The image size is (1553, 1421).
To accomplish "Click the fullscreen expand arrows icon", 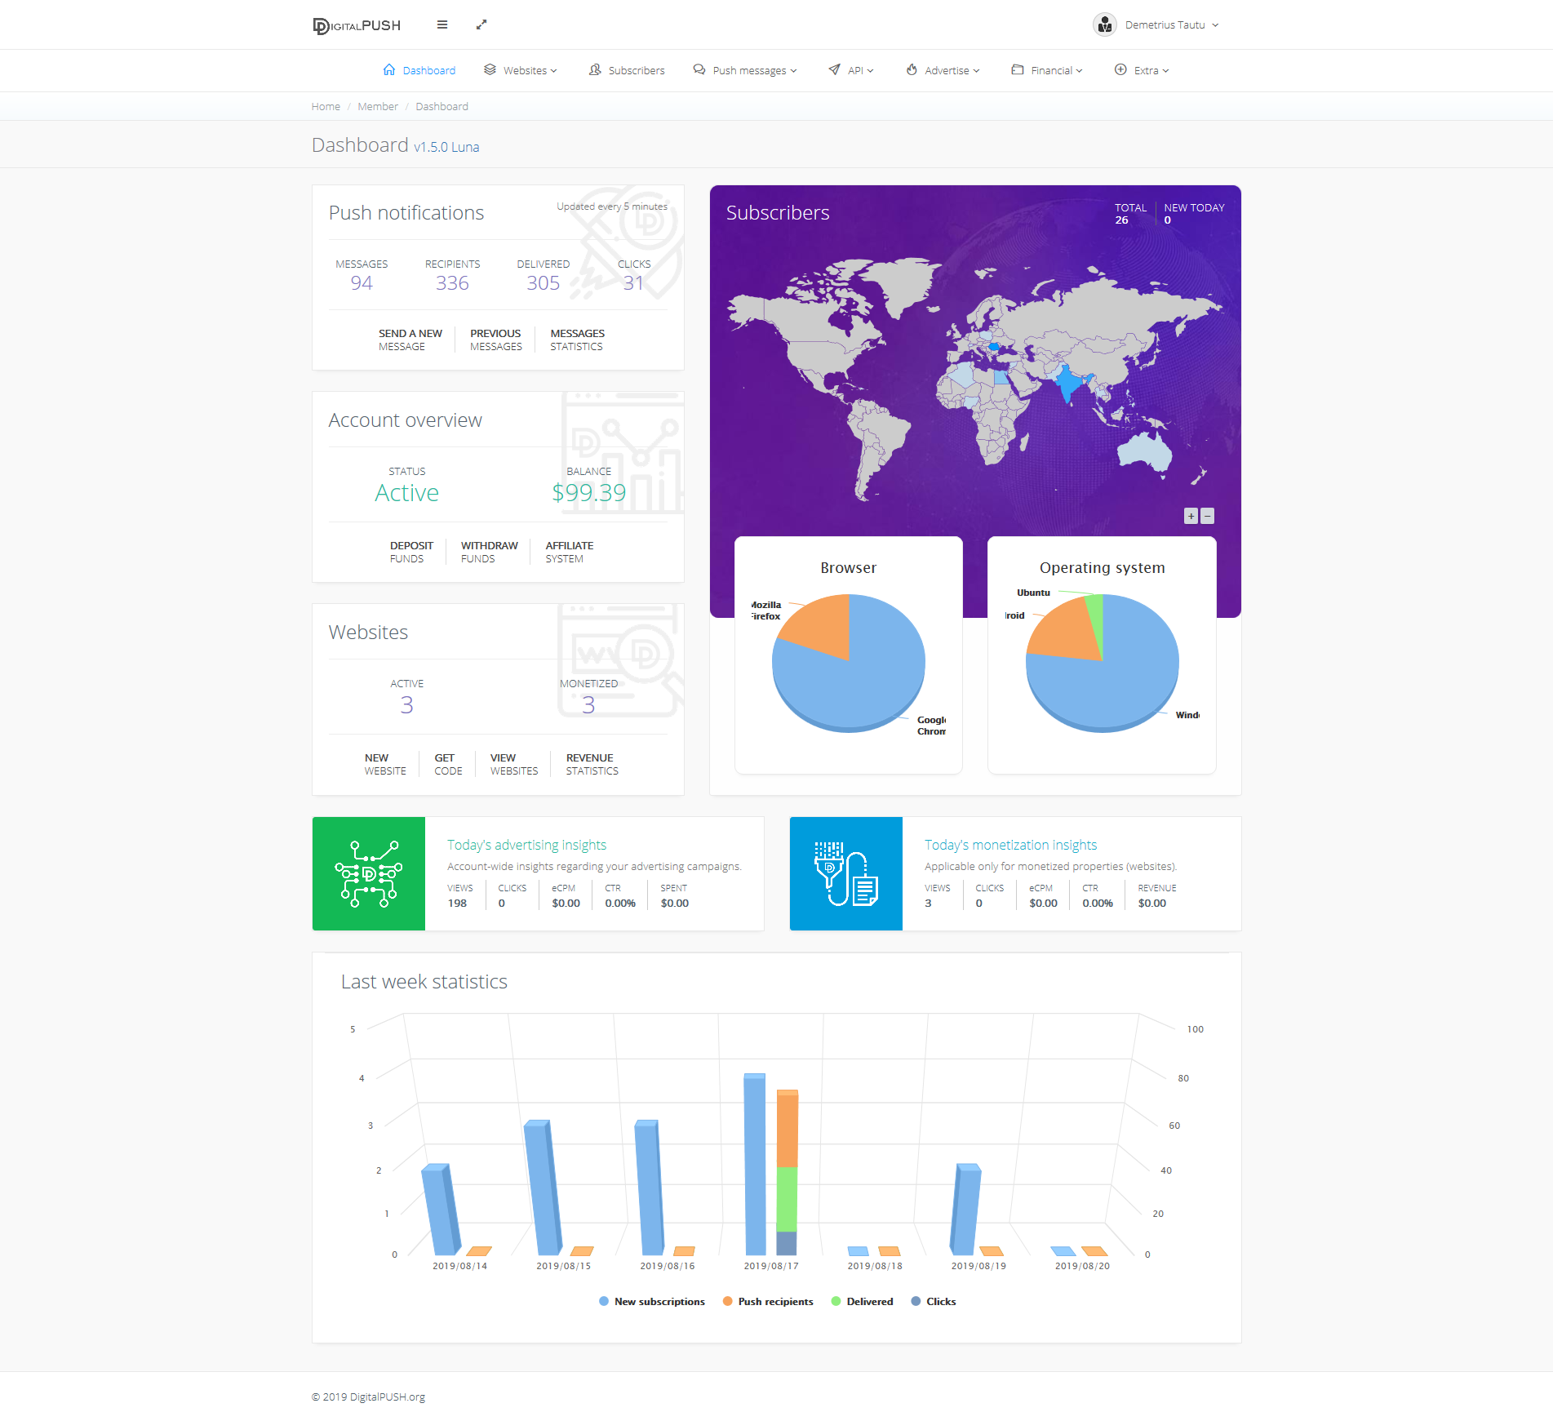I will pyautogui.click(x=481, y=24).
